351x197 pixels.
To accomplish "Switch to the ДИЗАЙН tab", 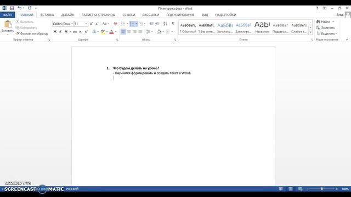I will click(x=68, y=15).
